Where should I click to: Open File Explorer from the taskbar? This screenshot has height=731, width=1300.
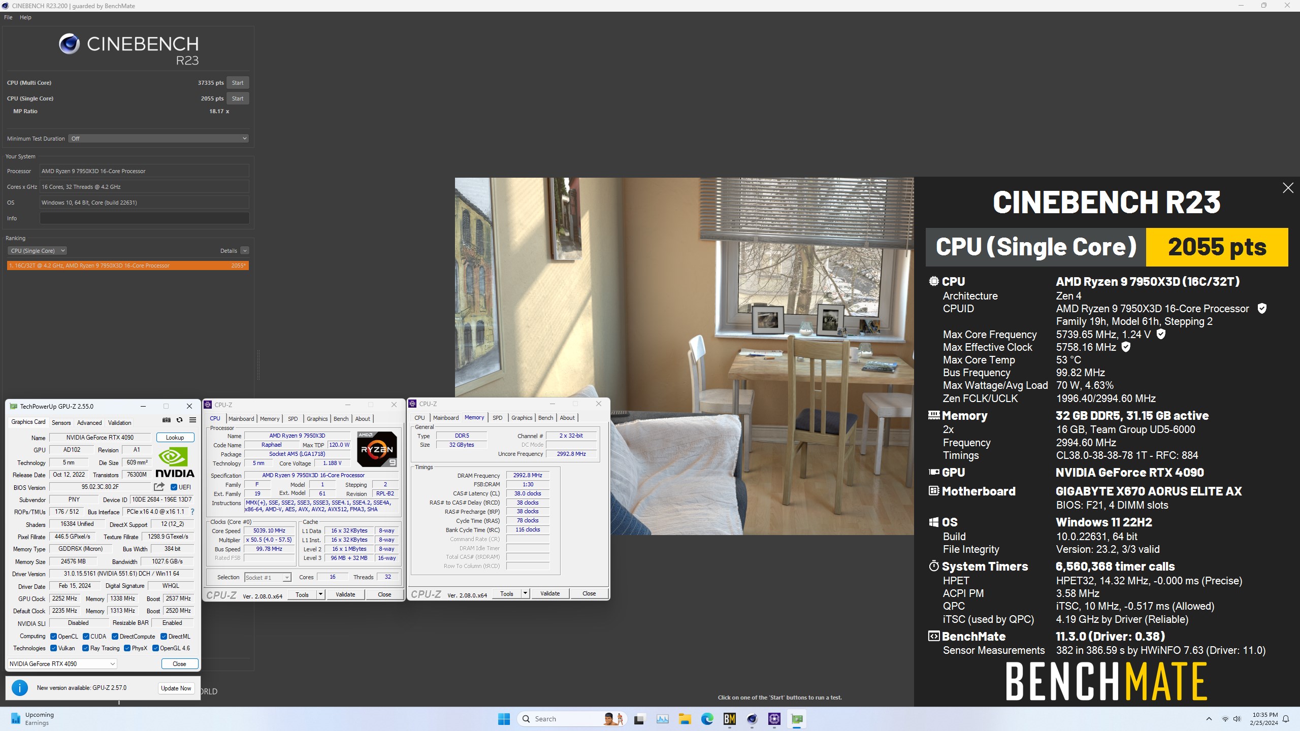pyautogui.click(x=685, y=719)
